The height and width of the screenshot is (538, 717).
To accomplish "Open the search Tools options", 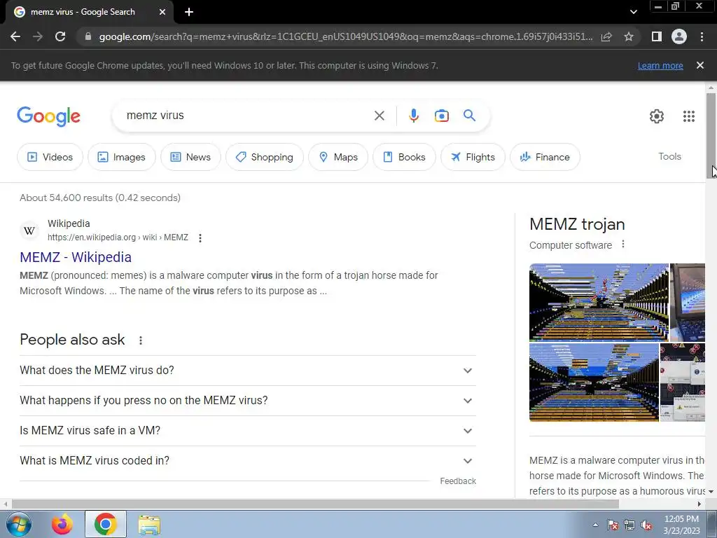I will (x=669, y=156).
